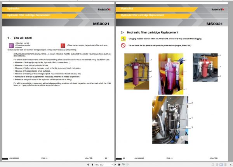Select single page view layout
Viewport: 233px width, 167px height.
click(x=213, y=165)
